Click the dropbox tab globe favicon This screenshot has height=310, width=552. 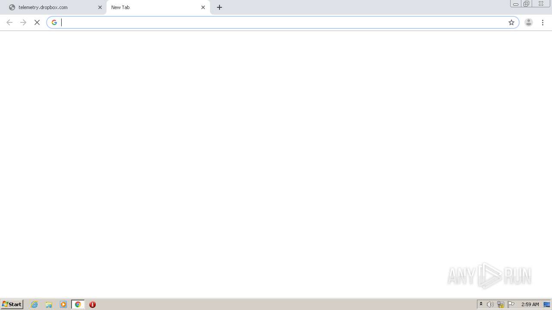[12, 7]
